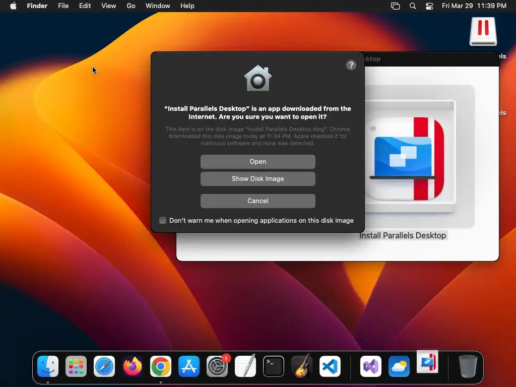Open the Go menu
Screen dimensions: 516x387
(x=131, y=6)
